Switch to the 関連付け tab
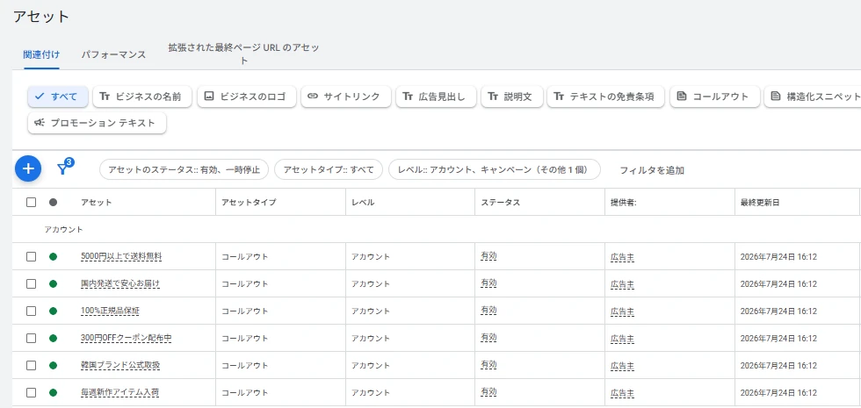 (x=42, y=54)
